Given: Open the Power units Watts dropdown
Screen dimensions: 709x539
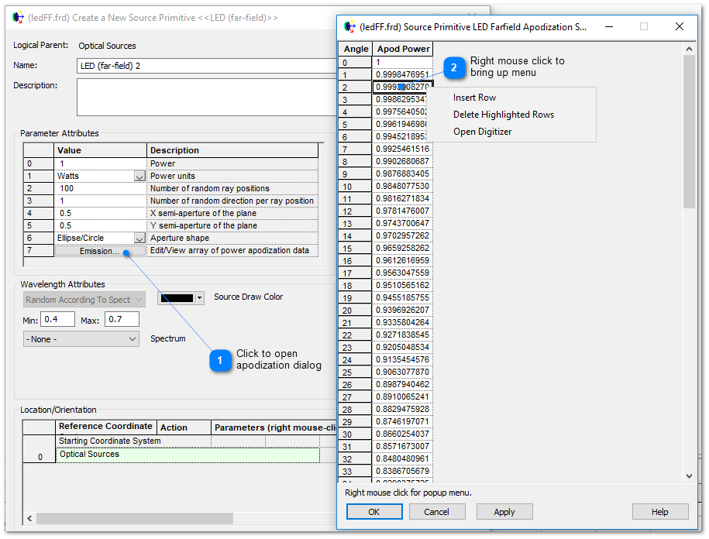Looking at the screenshot, I should tap(139, 177).
